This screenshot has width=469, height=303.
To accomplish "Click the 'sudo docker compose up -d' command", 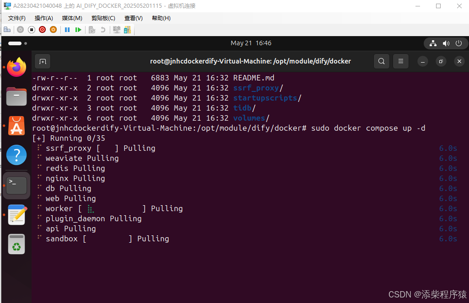I will pos(368,128).
